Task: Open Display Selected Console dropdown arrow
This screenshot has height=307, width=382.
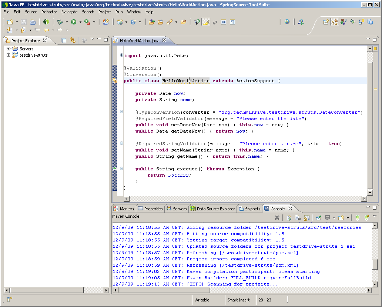Action: coord(334,218)
